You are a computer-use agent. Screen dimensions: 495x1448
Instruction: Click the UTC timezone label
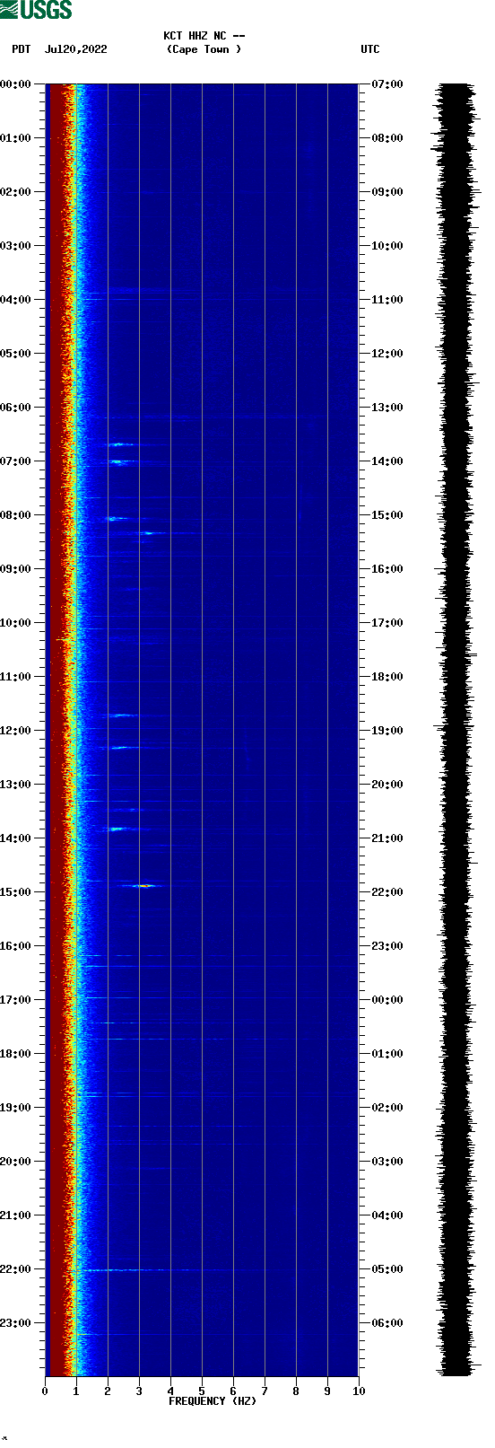click(x=370, y=49)
